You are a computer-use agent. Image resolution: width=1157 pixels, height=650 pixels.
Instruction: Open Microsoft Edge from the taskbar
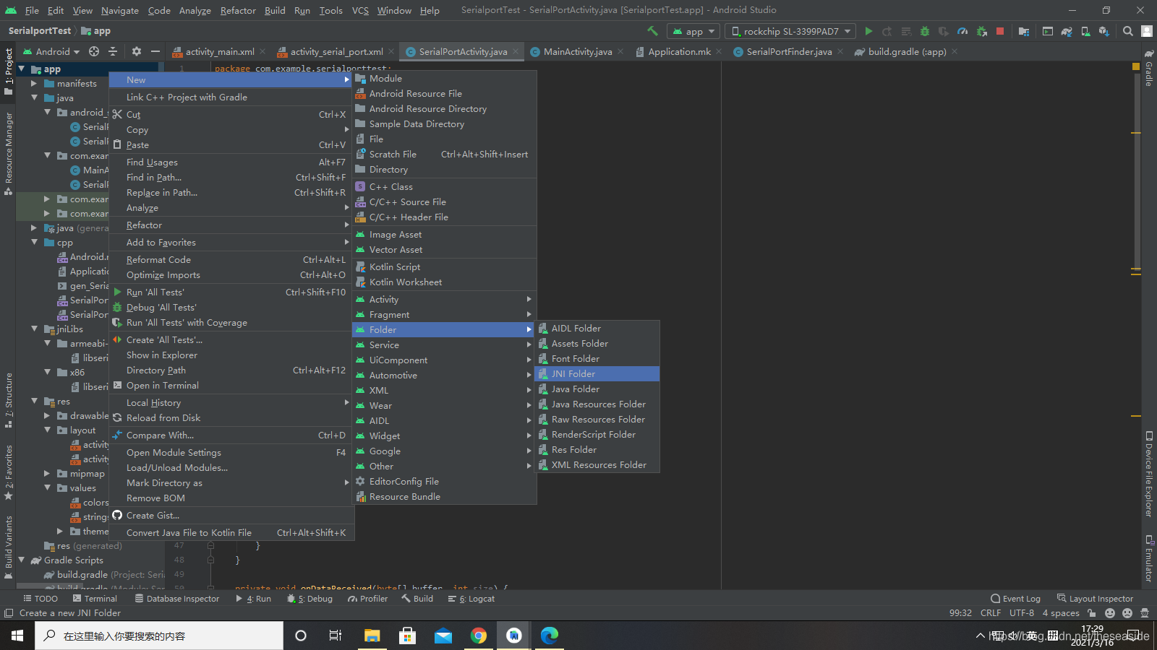pyautogui.click(x=550, y=636)
